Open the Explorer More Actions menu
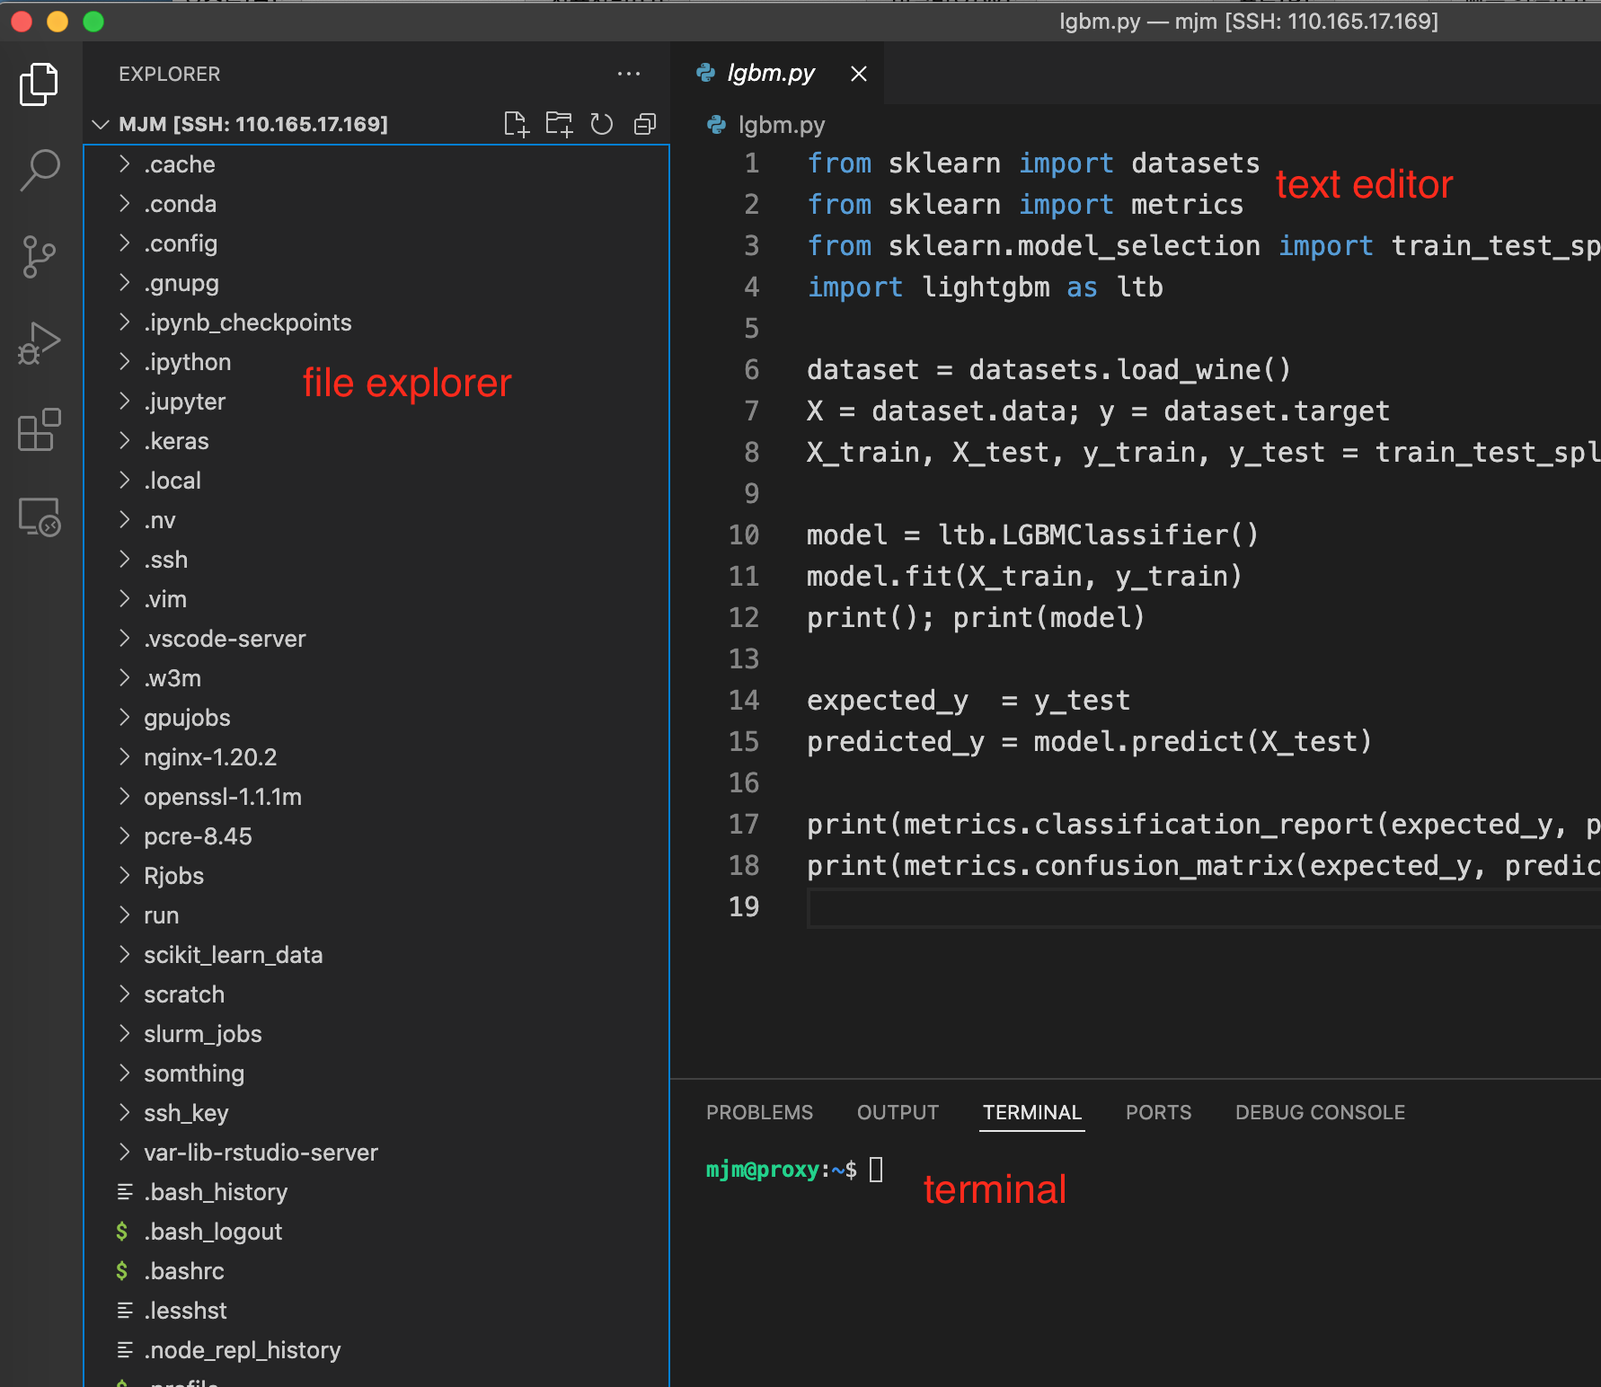The height and width of the screenshot is (1387, 1601). [x=629, y=74]
